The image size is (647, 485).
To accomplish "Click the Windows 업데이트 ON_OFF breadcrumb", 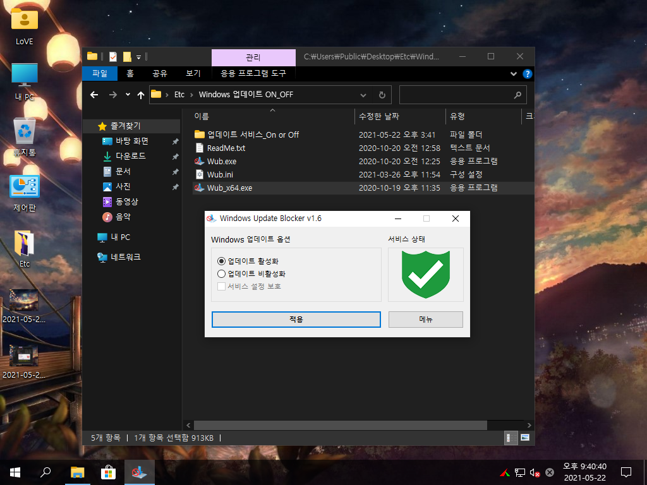I will (x=246, y=95).
